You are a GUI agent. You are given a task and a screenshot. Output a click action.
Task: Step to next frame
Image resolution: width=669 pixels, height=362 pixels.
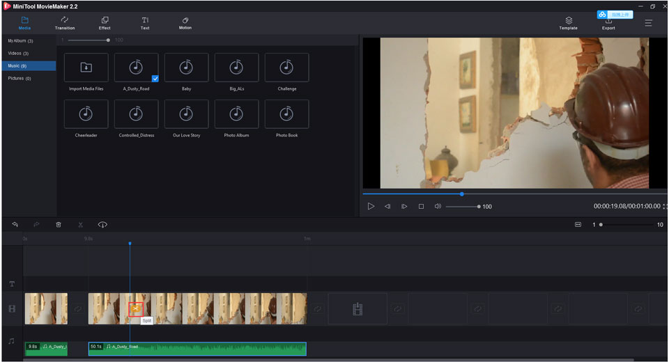coord(404,206)
